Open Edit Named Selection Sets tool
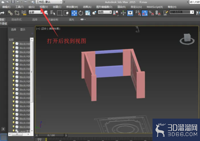Screen dimensions: 200x141 coord(166,13)
